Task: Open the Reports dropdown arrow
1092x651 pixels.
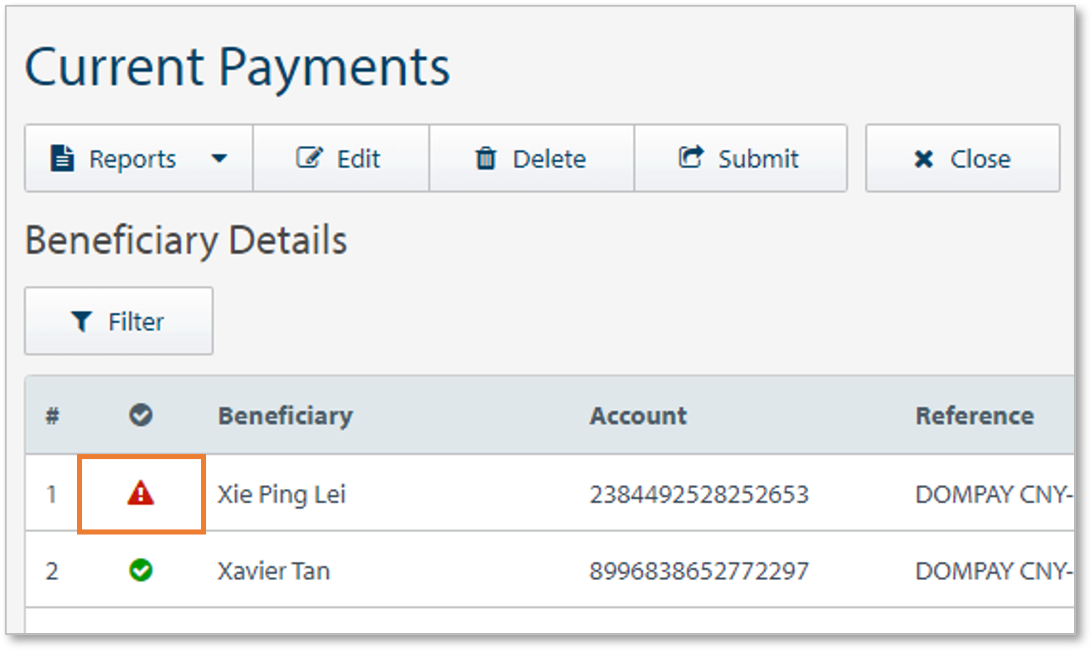Action: (220, 158)
